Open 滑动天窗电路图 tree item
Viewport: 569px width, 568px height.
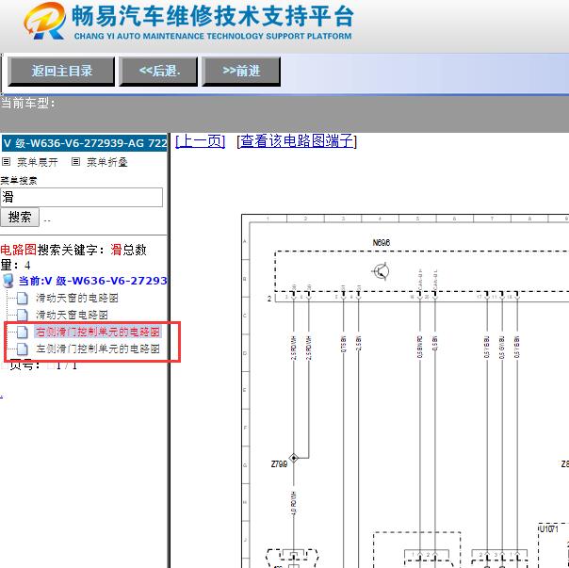72,315
